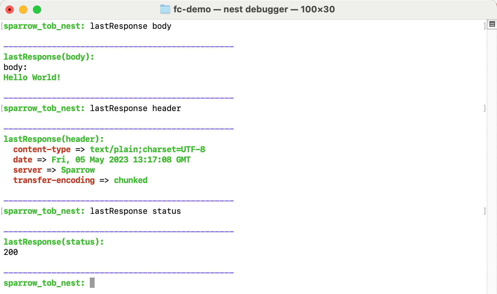Click the 200 status code output

click(x=11, y=252)
